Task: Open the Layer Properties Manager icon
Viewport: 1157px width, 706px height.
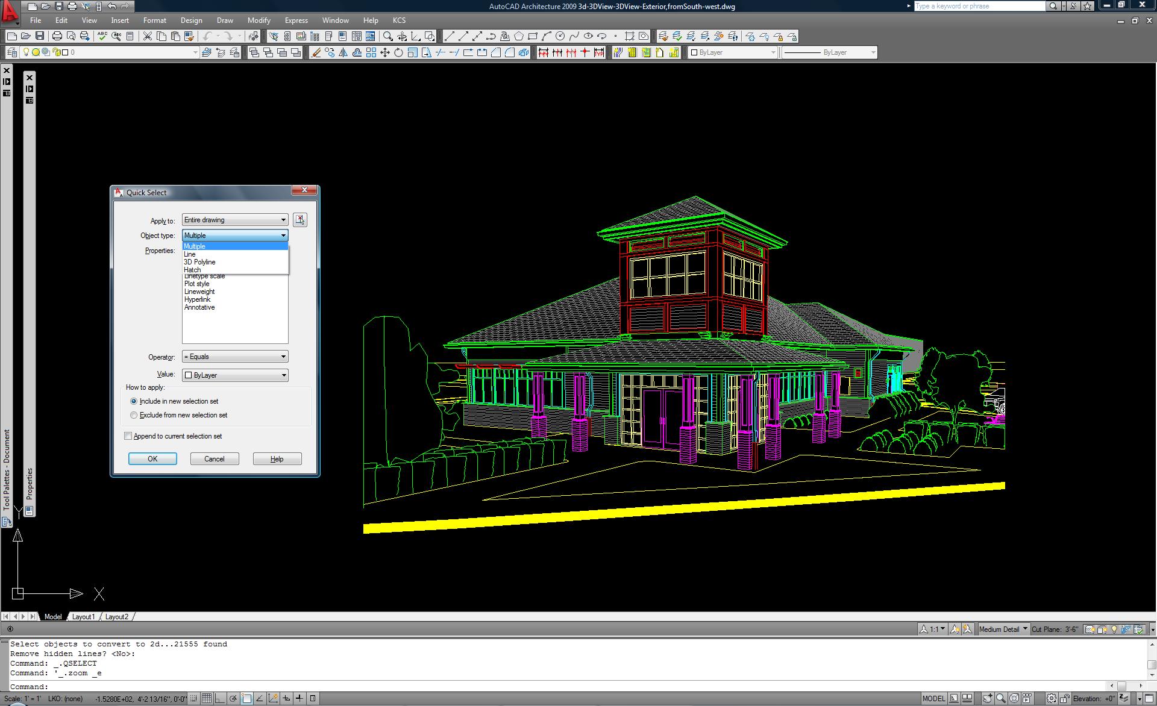Action: click(12, 52)
